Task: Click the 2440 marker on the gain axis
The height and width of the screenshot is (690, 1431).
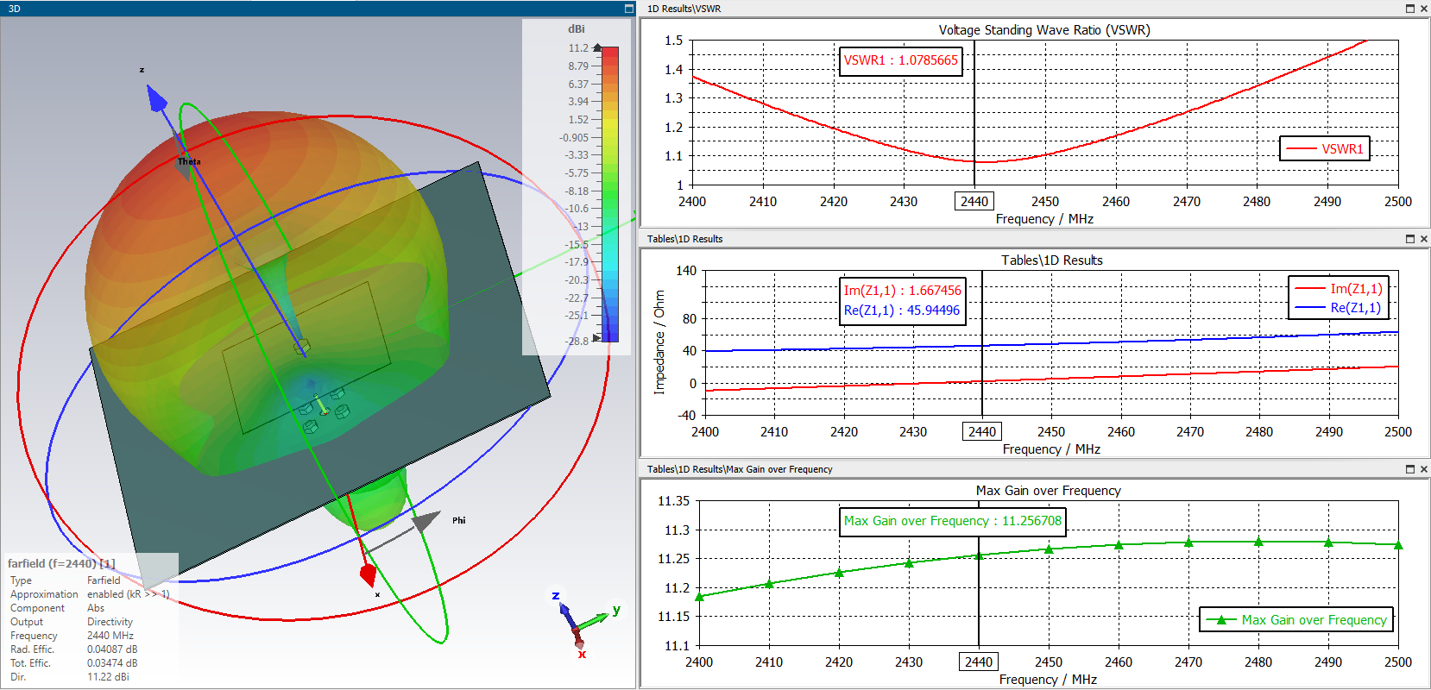Action: (x=979, y=662)
